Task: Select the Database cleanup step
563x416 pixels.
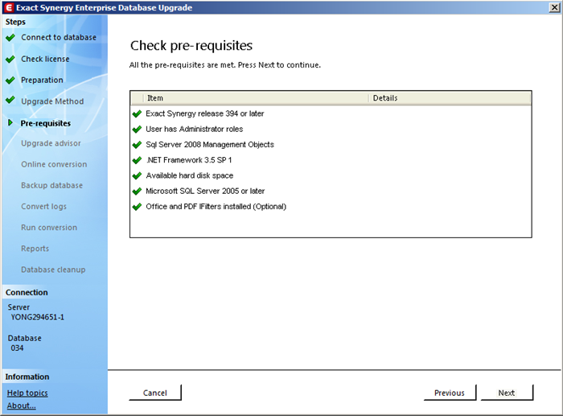Action: click(x=53, y=270)
